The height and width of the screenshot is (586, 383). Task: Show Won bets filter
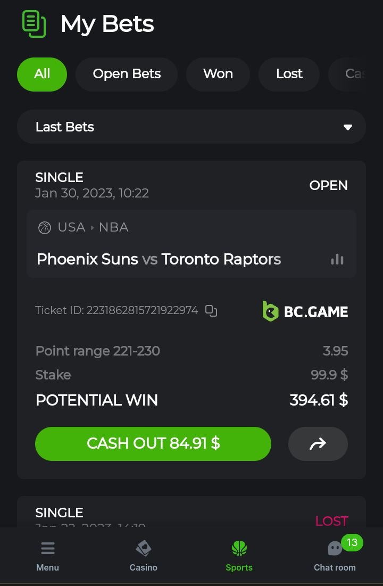(x=218, y=74)
